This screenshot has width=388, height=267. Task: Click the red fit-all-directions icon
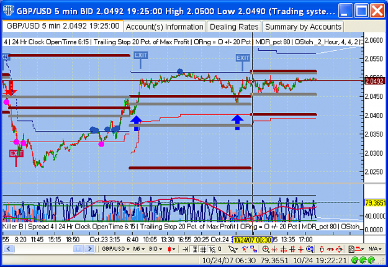(x=340, y=249)
